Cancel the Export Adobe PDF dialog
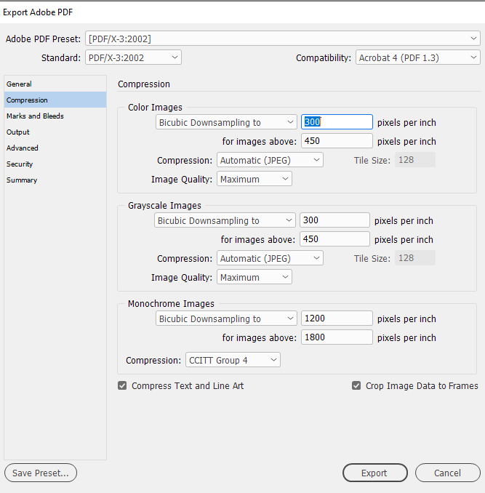 coord(448,473)
